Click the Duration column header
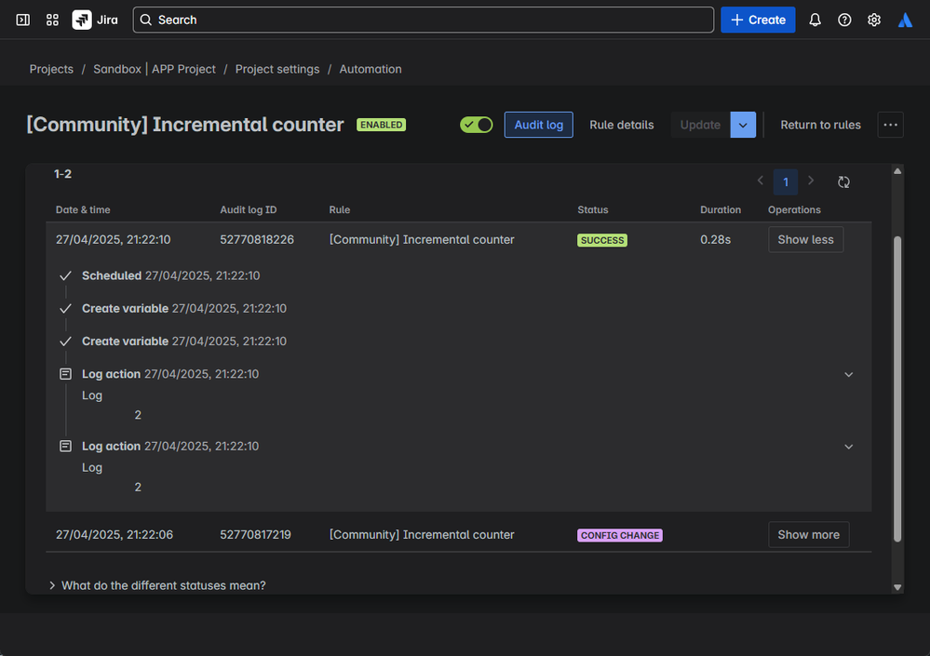930x656 pixels. [720, 209]
